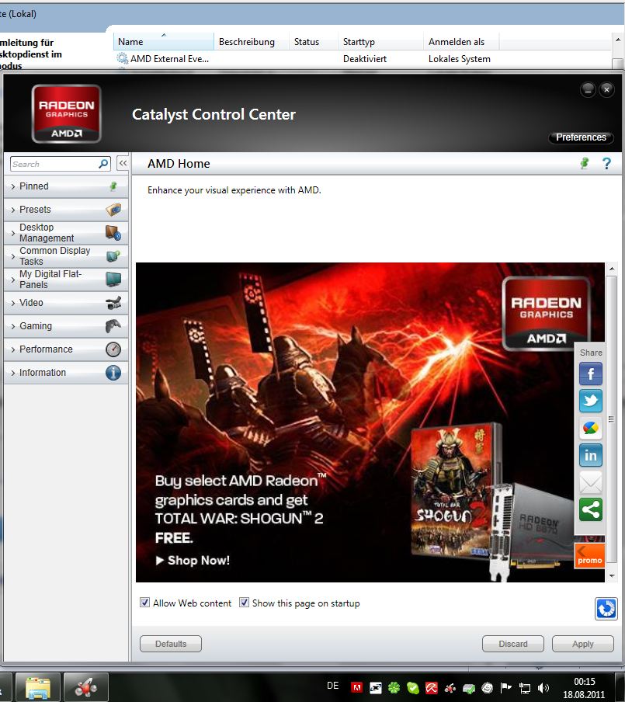Click the email envelope share icon

[x=591, y=483]
